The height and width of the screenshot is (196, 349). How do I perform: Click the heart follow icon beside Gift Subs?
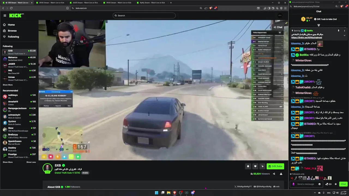click(255, 166)
